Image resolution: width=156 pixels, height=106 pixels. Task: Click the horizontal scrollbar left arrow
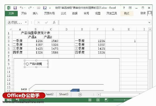[x=99, y=95]
